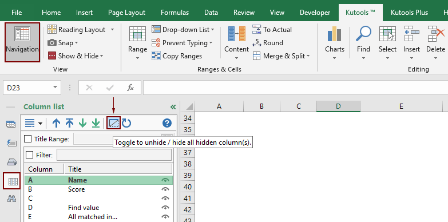Image resolution: width=448 pixels, height=222 pixels.
Task: Select the Find value row in column list
Action: click(x=98, y=208)
